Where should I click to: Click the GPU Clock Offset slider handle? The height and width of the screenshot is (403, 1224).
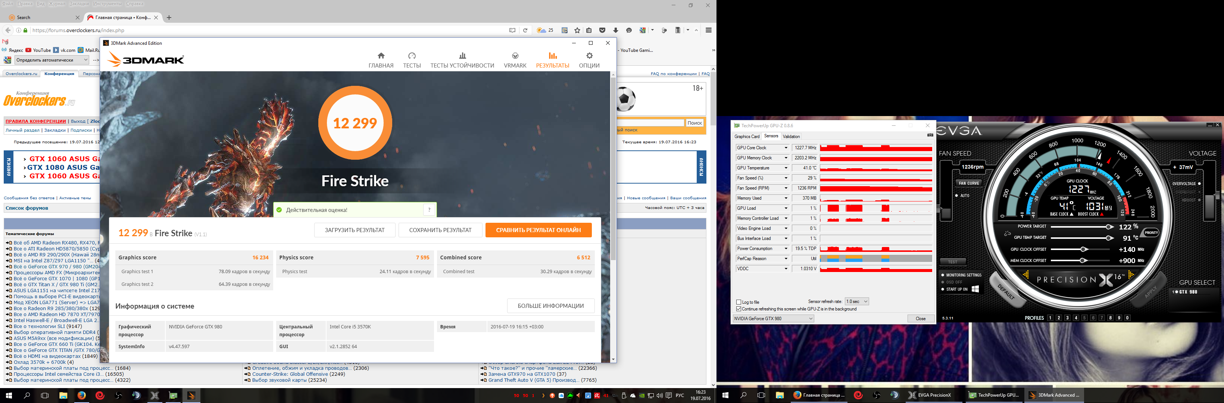pos(1083,249)
